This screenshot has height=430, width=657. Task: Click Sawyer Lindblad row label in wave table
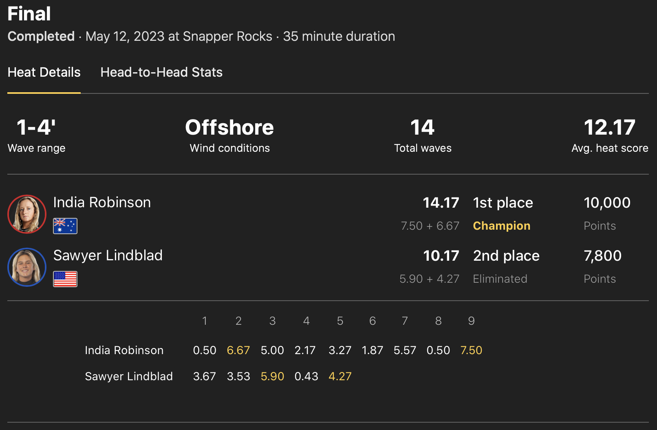(x=129, y=376)
